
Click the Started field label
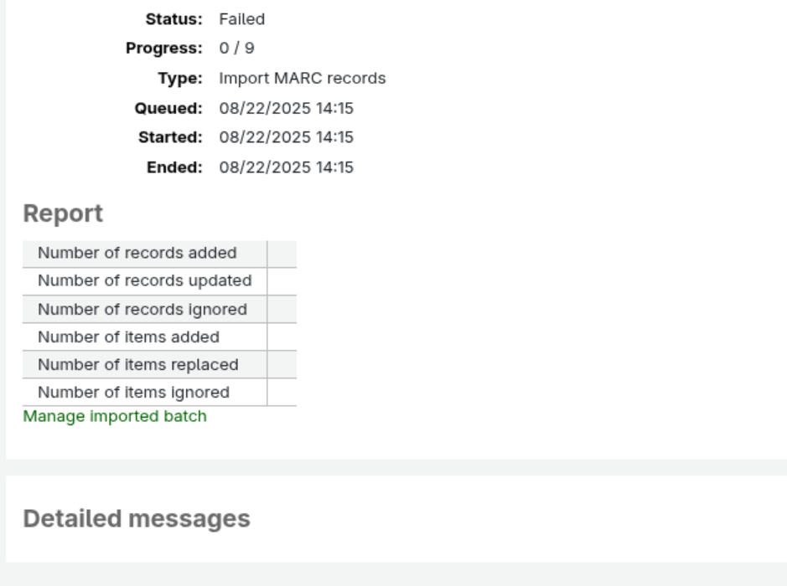(x=169, y=137)
